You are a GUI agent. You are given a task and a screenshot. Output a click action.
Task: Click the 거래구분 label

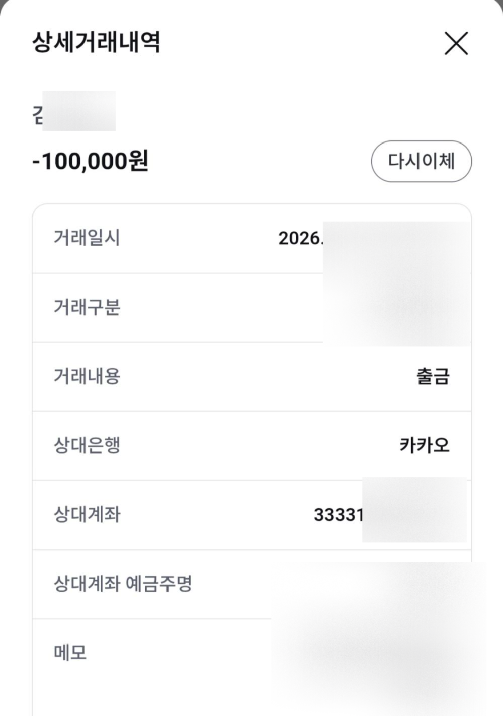[x=87, y=307]
